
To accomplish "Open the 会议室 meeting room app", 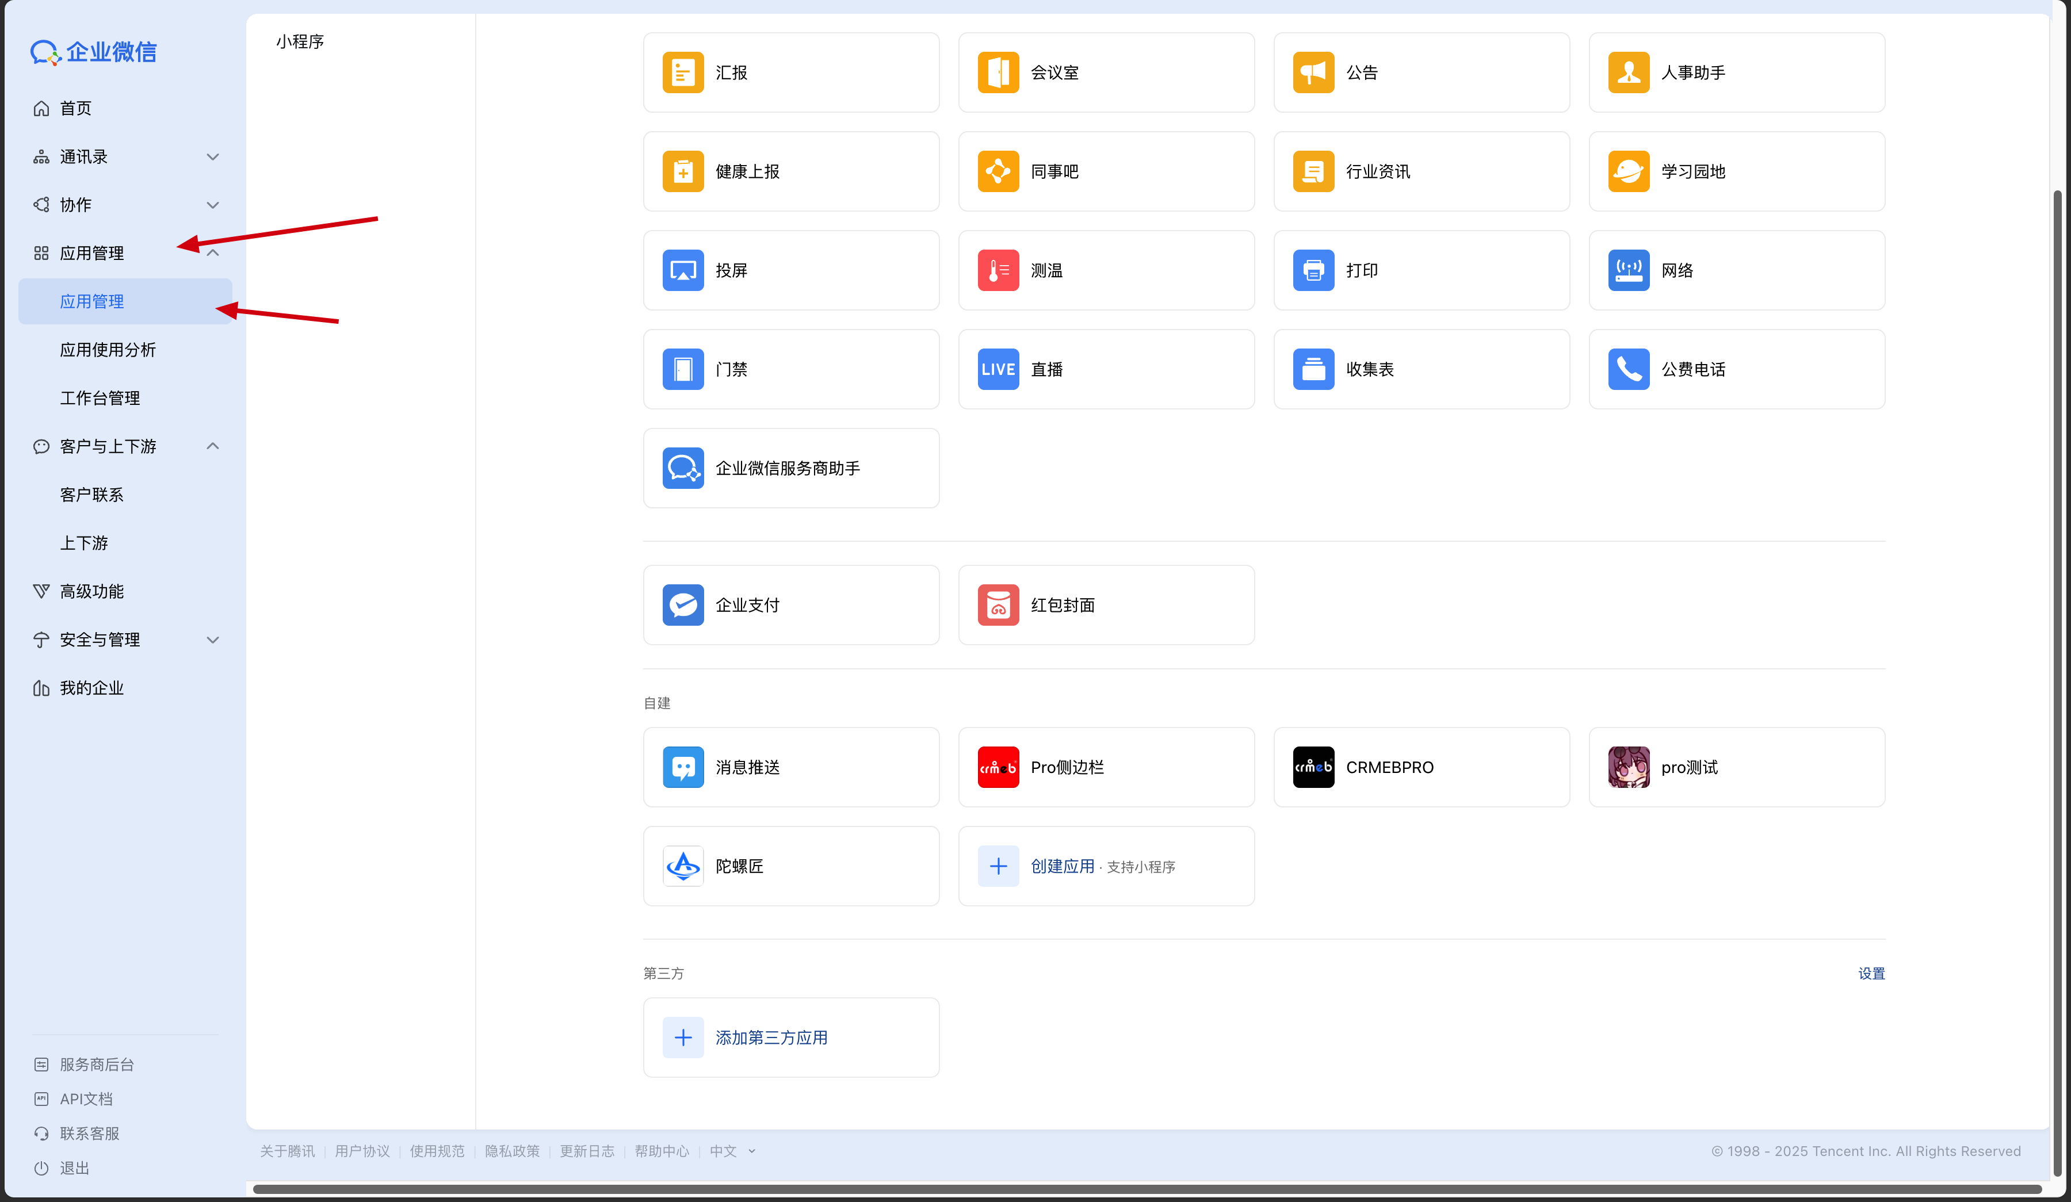I will (998, 72).
